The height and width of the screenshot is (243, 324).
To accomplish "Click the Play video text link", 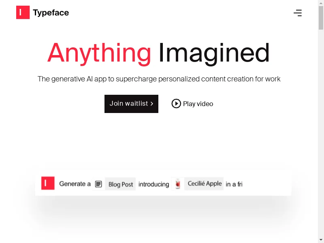I will (198, 104).
